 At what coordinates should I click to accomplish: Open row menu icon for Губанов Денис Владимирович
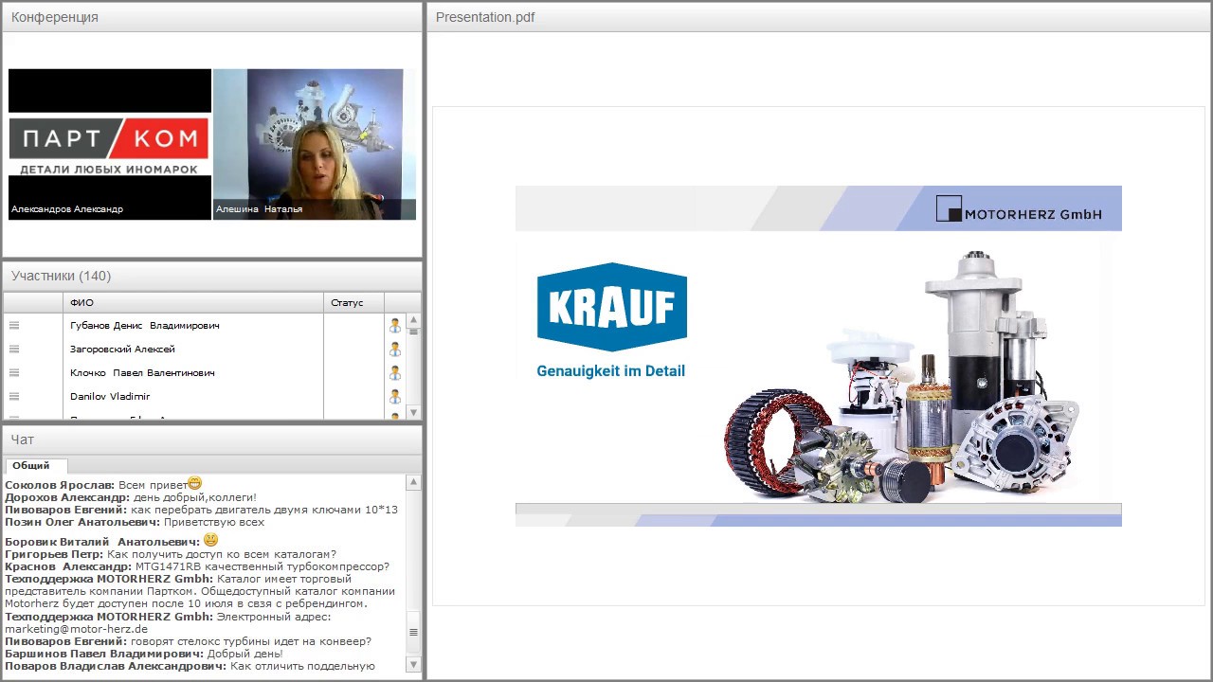pyautogui.click(x=14, y=326)
